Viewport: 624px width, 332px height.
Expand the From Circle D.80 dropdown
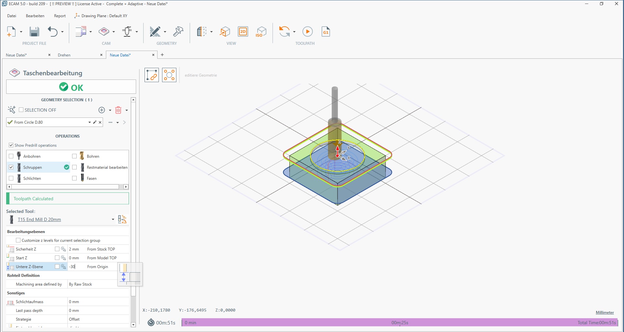point(89,122)
